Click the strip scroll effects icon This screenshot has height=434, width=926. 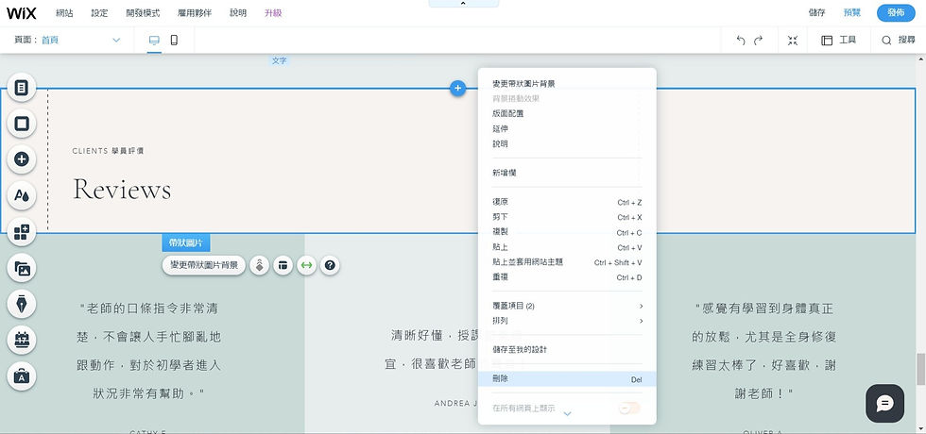[259, 265]
